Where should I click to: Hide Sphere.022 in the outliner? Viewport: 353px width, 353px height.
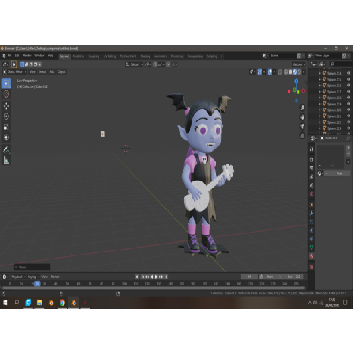(x=349, y=122)
